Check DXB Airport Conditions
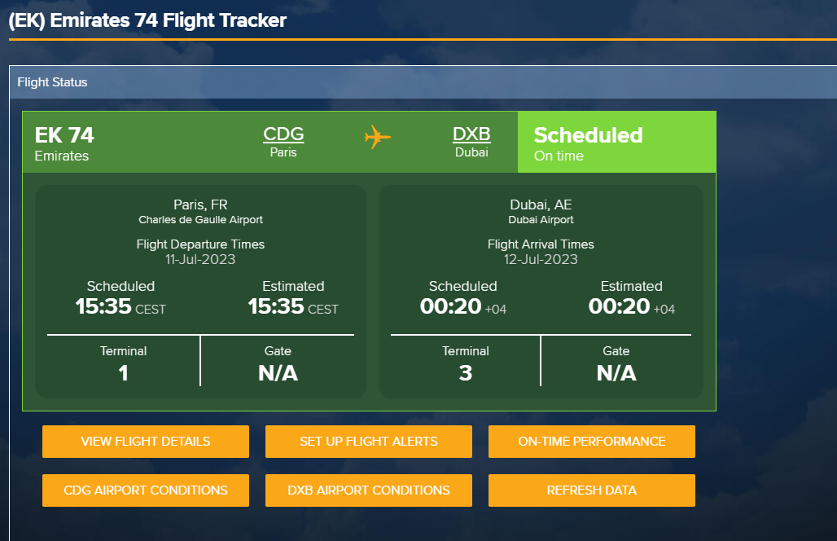Screen dimensions: 837x541 pos(368,490)
